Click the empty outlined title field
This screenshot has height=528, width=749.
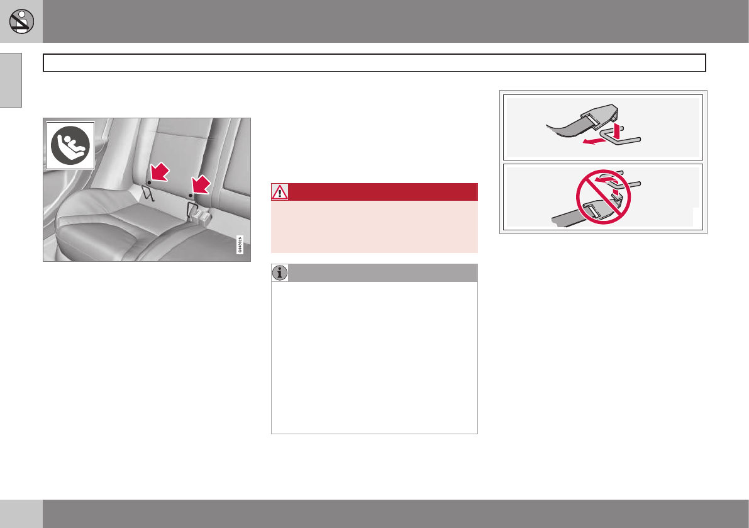pos(374,62)
